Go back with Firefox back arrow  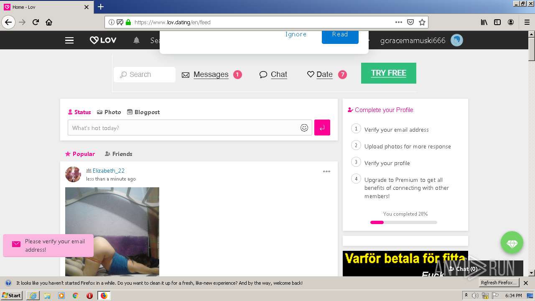click(x=8, y=22)
